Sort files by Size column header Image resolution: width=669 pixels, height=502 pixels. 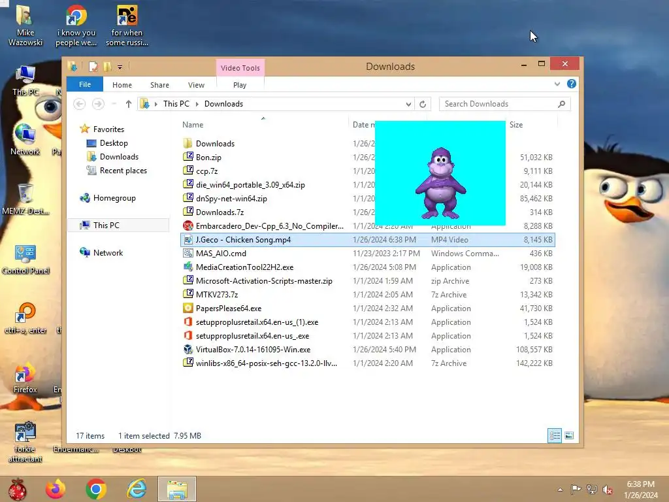[516, 125]
